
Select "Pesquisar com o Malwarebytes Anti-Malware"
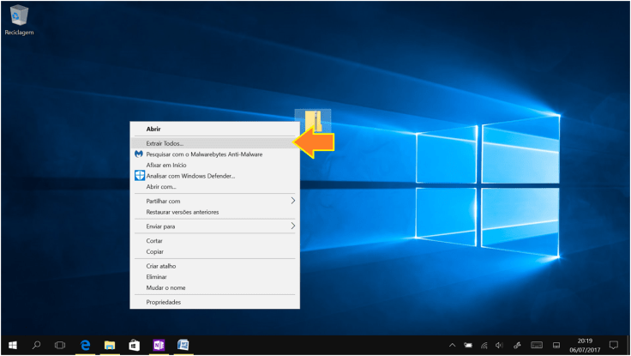click(204, 154)
